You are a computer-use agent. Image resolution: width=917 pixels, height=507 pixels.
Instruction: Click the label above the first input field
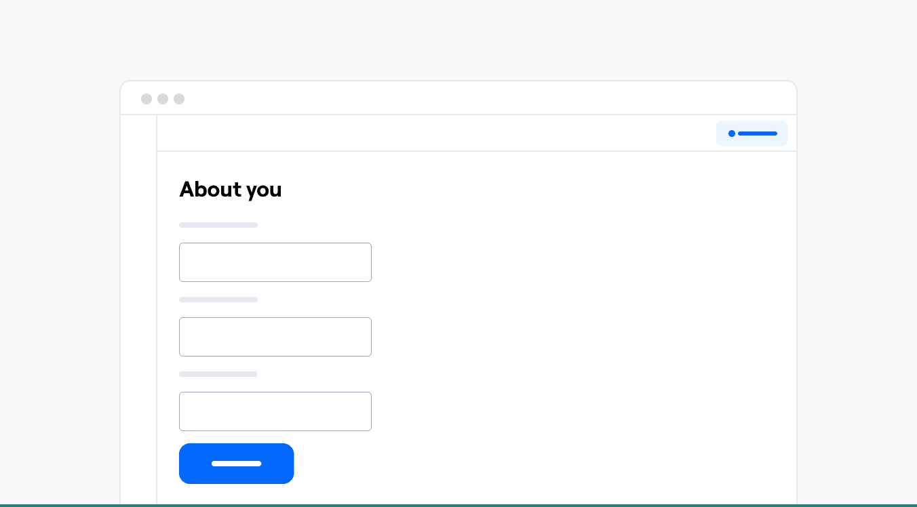pos(218,225)
